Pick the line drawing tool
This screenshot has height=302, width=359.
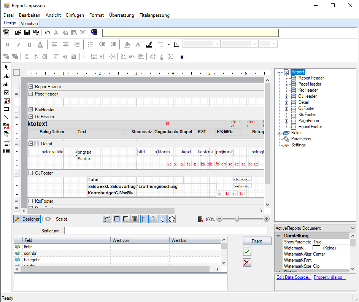(x=6, y=117)
